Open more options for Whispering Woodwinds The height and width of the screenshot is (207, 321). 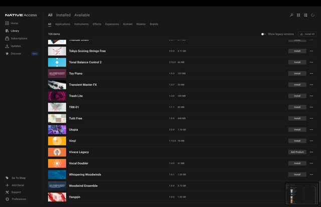[311, 174]
